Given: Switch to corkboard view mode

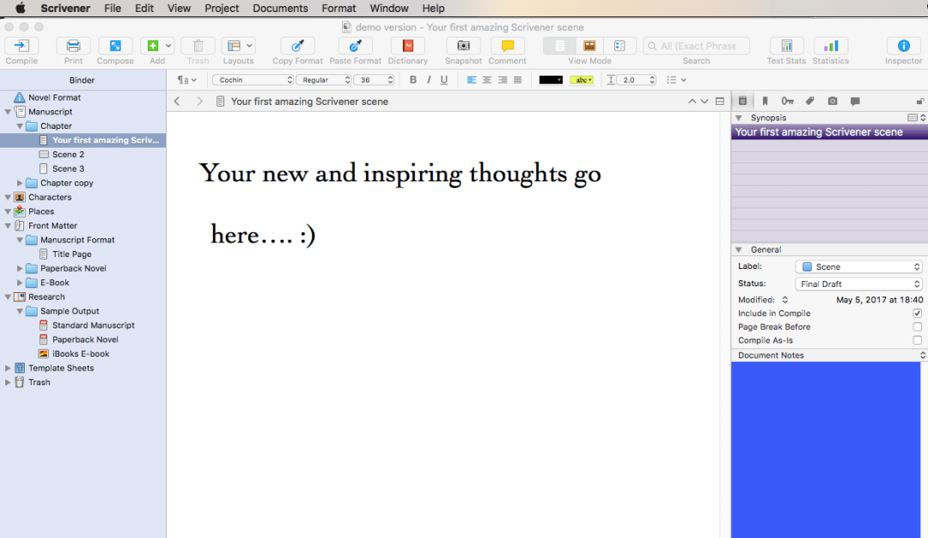Looking at the screenshot, I should [590, 46].
